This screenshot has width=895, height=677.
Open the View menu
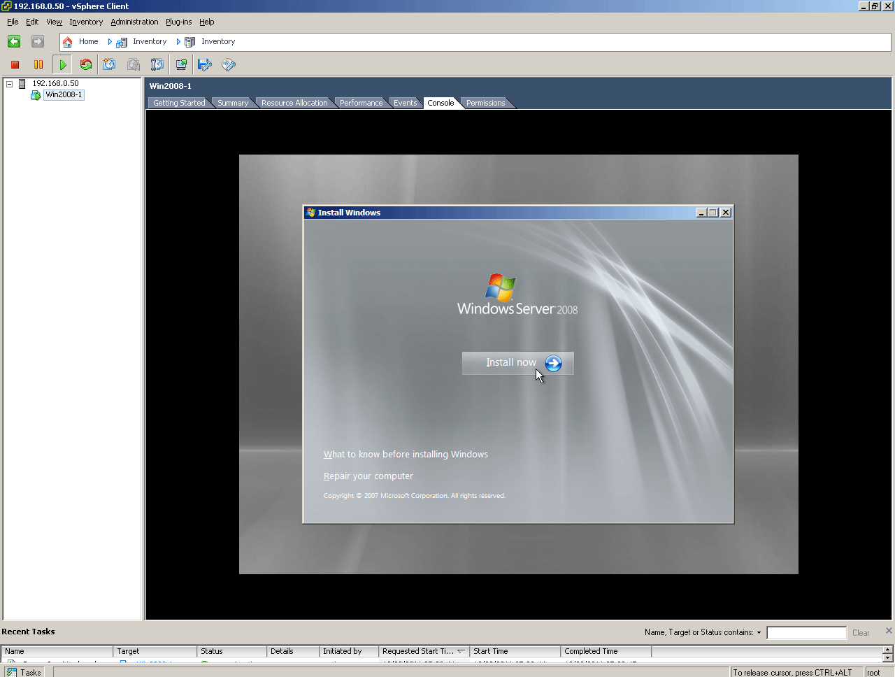54,22
